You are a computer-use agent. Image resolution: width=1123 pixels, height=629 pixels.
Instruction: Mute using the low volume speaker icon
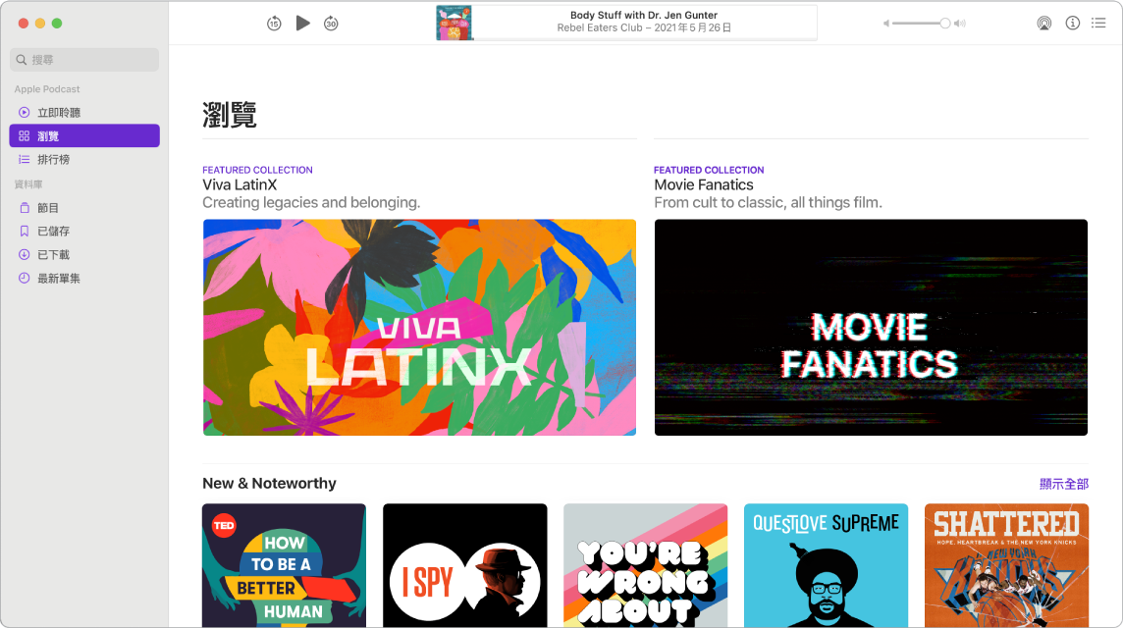click(885, 24)
